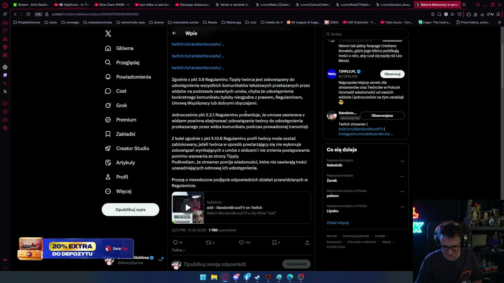Open Microsoft Edge from taskbar
The height and width of the screenshot is (283, 504).
tap(290, 277)
